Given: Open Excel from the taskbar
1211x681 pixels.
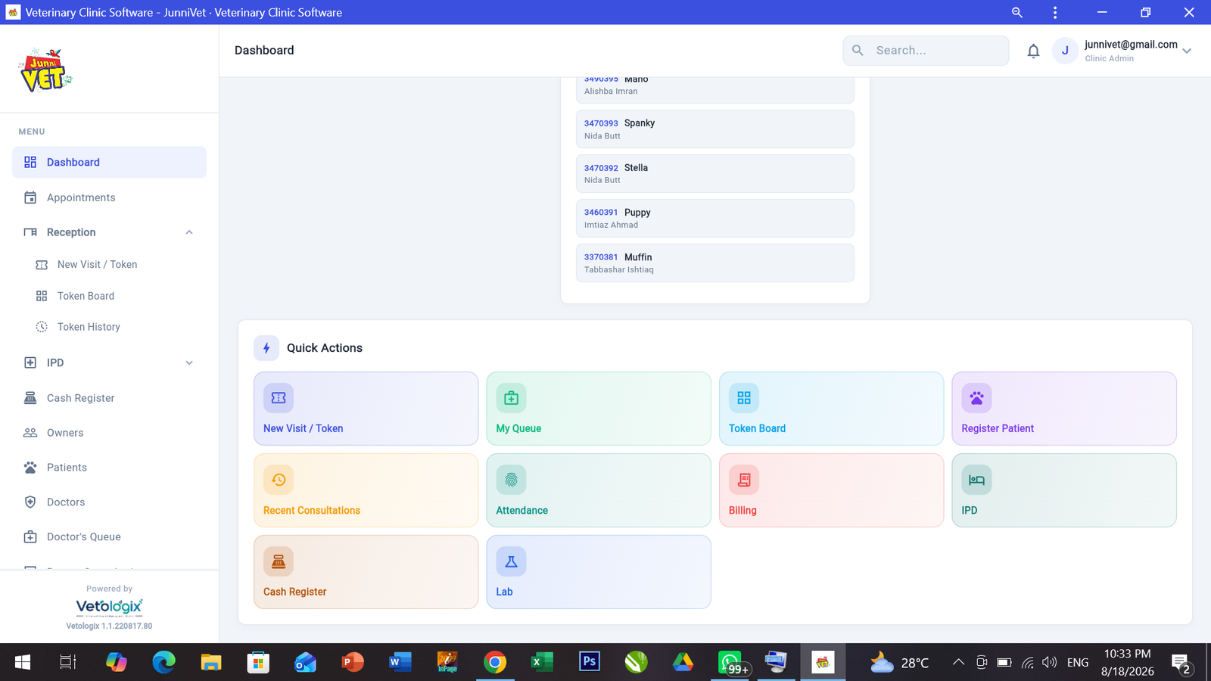Looking at the screenshot, I should [x=541, y=662].
